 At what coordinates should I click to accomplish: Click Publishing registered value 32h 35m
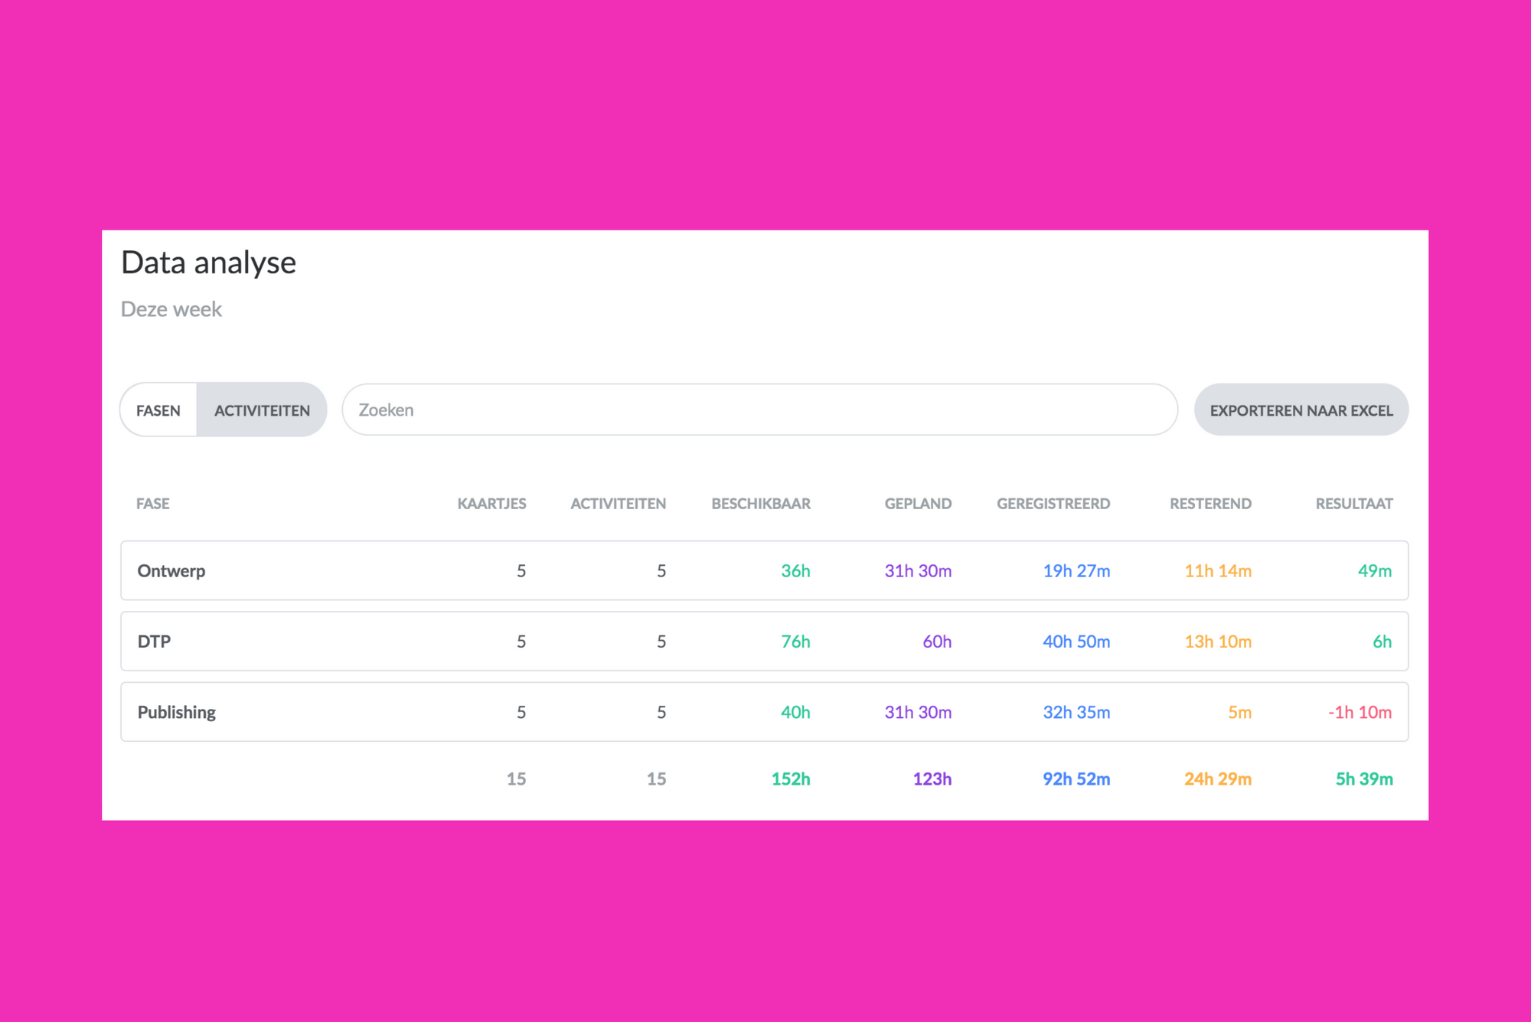1076,713
